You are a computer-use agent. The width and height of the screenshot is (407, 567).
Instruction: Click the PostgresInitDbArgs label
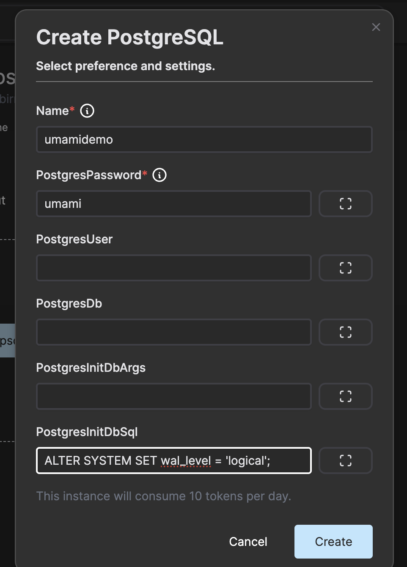coord(91,368)
